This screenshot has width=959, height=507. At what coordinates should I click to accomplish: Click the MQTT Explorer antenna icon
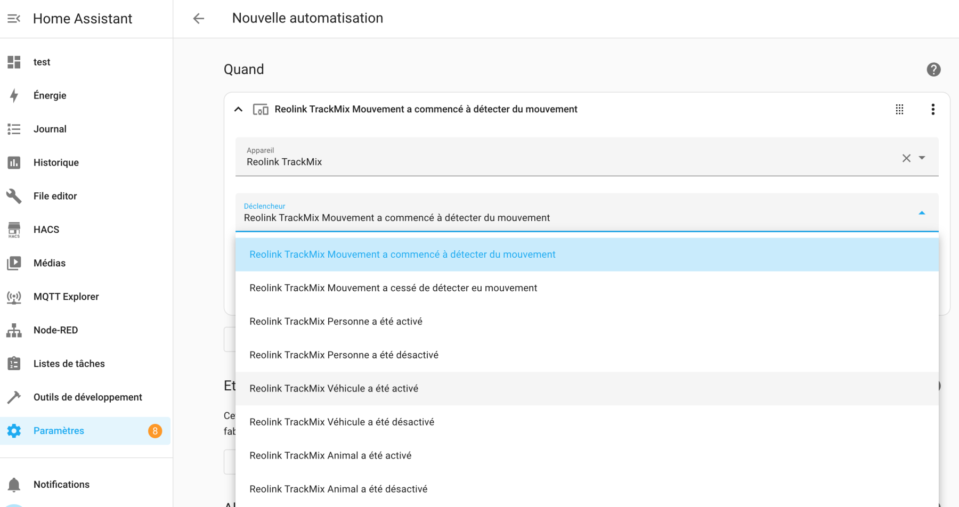click(14, 297)
